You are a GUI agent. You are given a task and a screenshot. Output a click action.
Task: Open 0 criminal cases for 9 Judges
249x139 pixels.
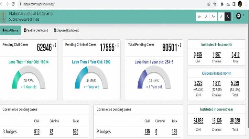coord(156,132)
